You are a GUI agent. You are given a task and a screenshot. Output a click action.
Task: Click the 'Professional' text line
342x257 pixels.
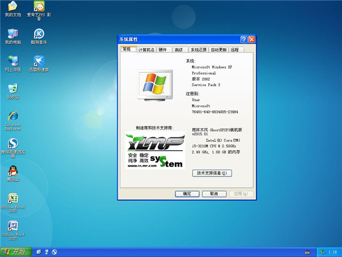tap(204, 73)
